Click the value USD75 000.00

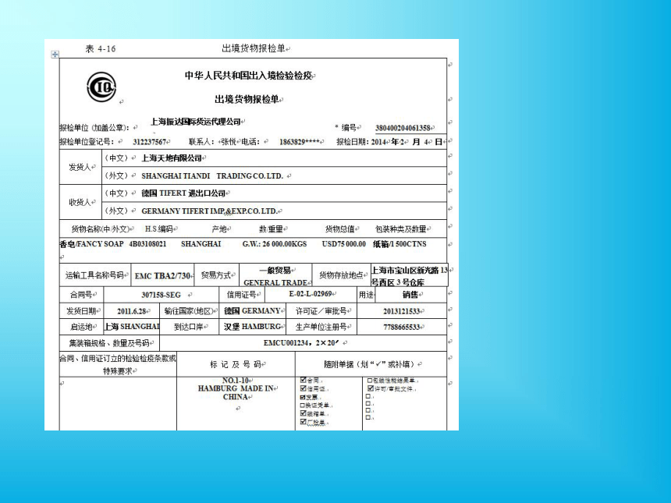pos(344,244)
